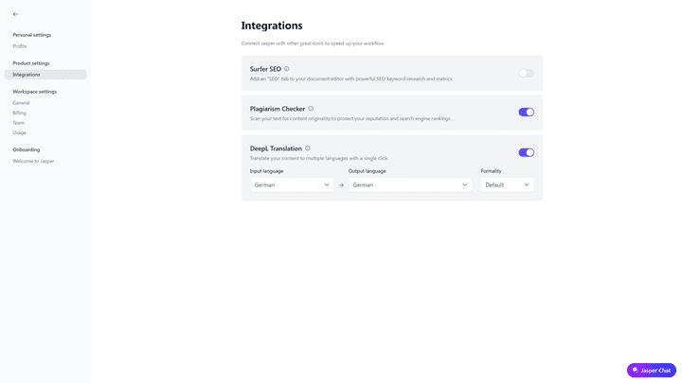The width and height of the screenshot is (682, 383).
Task: Open the Team settings page
Action: 19,123
